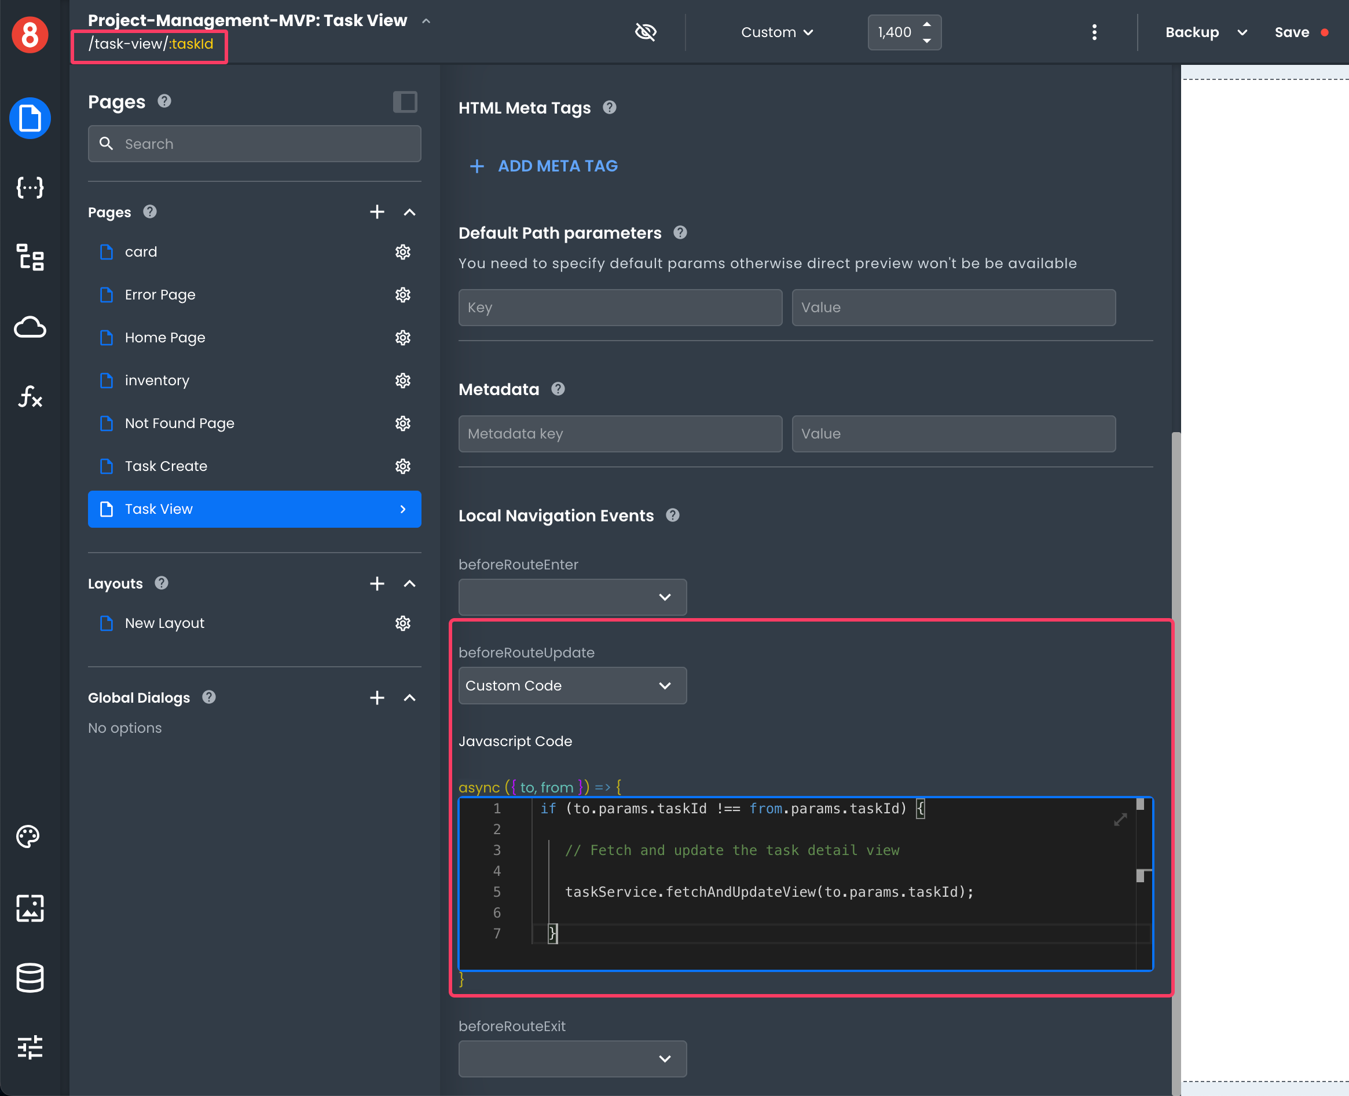Open the three-dot more options menu
The width and height of the screenshot is (1349, 1096).
coord(1094,32)
